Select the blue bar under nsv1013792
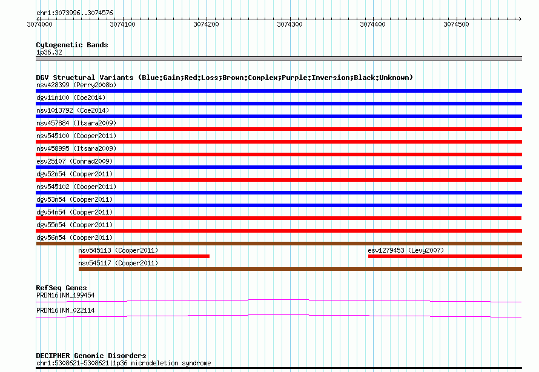Viewport: 539px width, 372px height. 279,116
